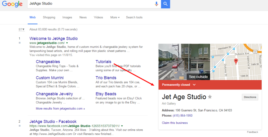Open the ST dropdown tool
The width and height of the screenshot is (268, 137).
(x=21, y=29)
